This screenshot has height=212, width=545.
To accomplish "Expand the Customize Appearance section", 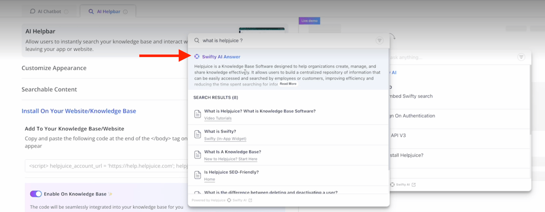I will coord(54,68).
